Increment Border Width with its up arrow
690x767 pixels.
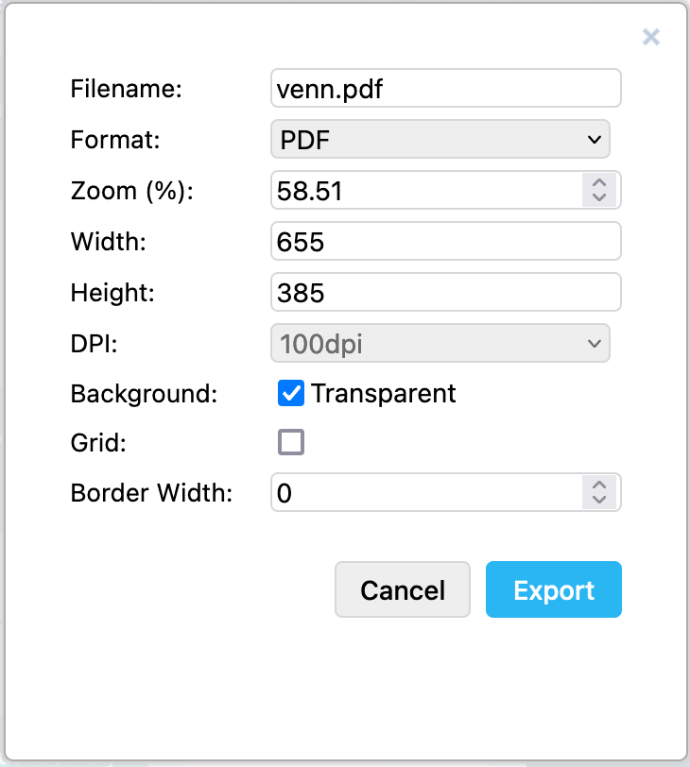599,486
